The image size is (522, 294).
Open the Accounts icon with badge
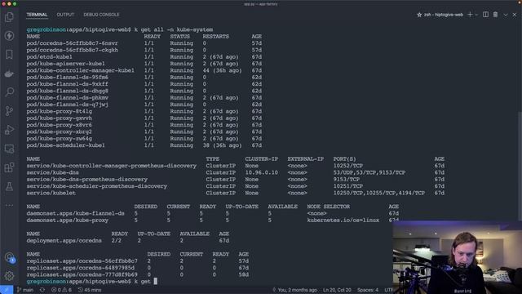click(10, 258)
